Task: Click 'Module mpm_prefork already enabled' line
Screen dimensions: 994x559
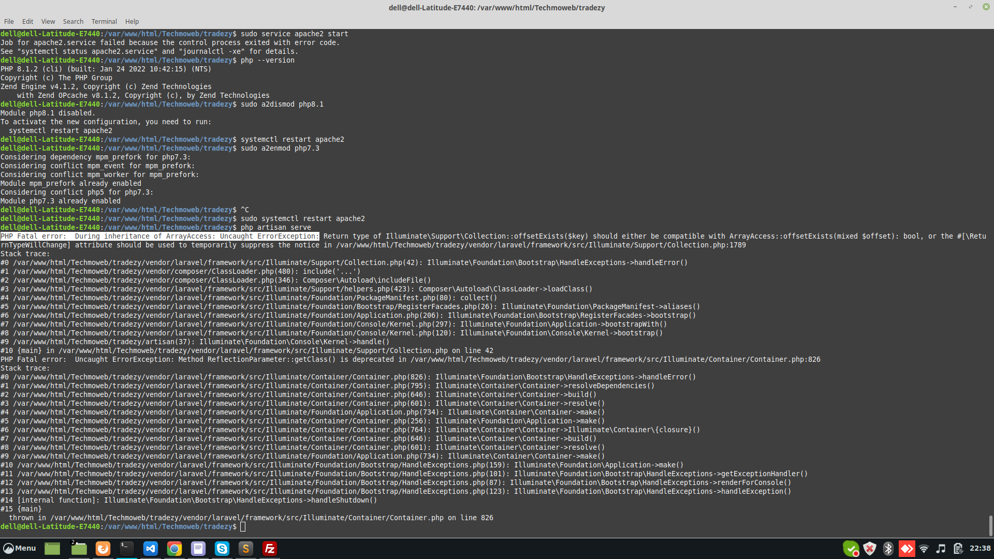Action: pos(70,183)
